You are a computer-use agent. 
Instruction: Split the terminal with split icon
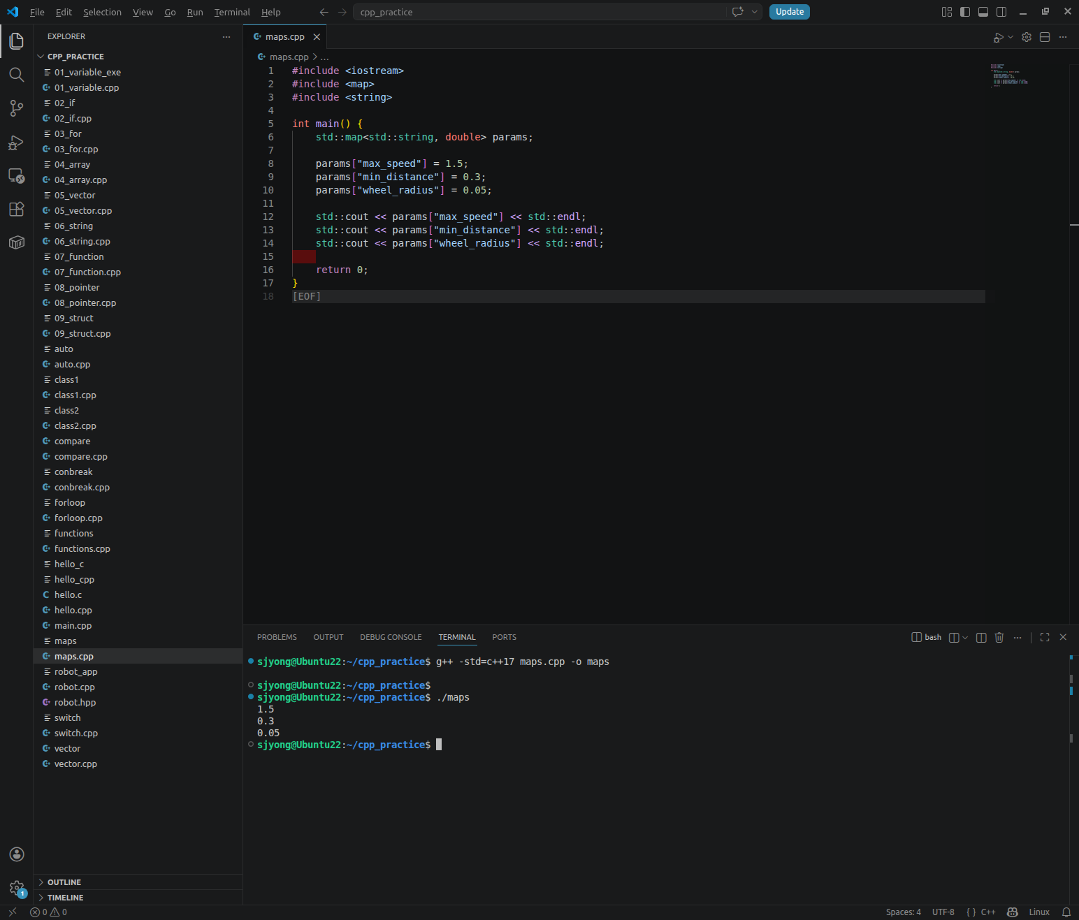(x=981, y=637)
